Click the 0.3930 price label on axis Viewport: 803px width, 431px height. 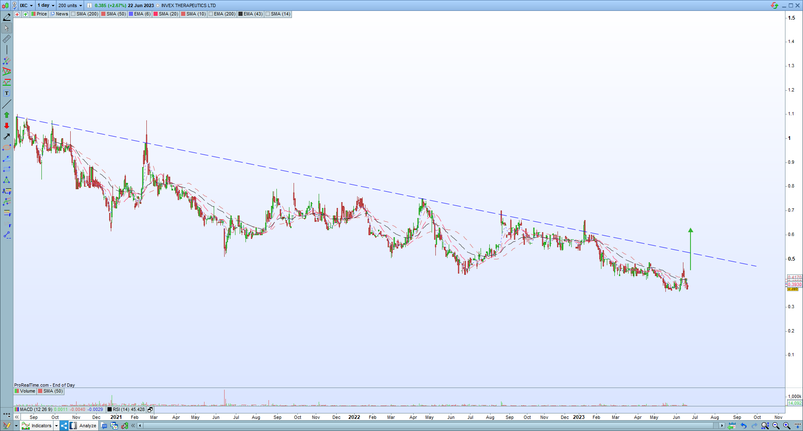click(795, 284)
